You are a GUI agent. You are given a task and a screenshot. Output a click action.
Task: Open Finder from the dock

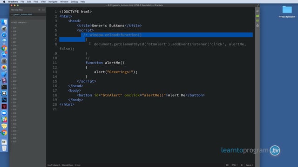(x=4, y=22)
